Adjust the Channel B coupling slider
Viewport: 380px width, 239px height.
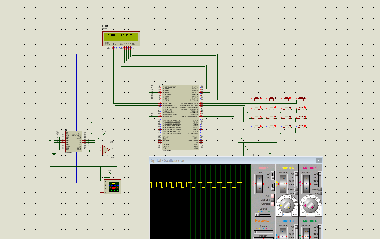296,232
